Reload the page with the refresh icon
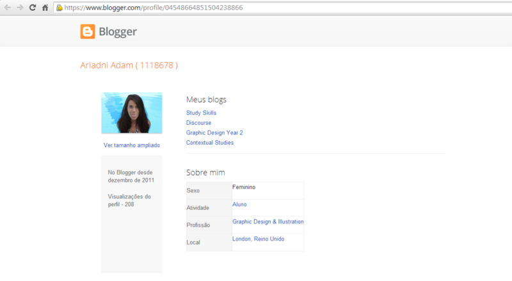Screen dimensions: 512x281 click(33, 8)
